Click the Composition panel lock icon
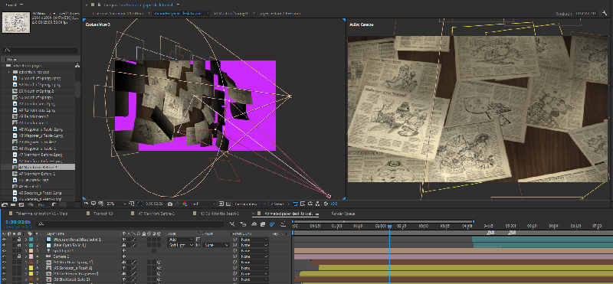 (x=99, y=5)
